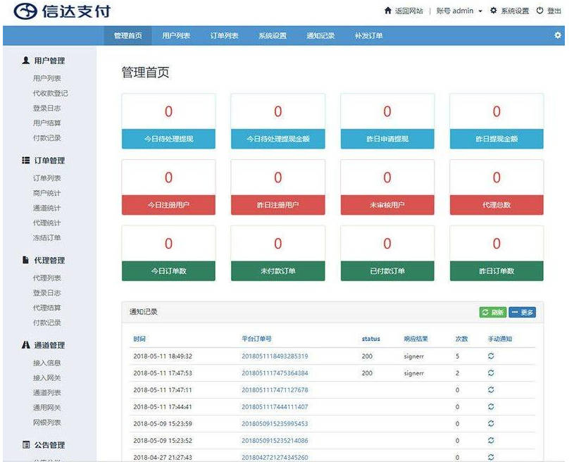Image resolution: width=574 pixels, height=462 pixels.
Task: Open 订单列表 in the top navbar
Action: pyautogui.click(x=224, y=35)
